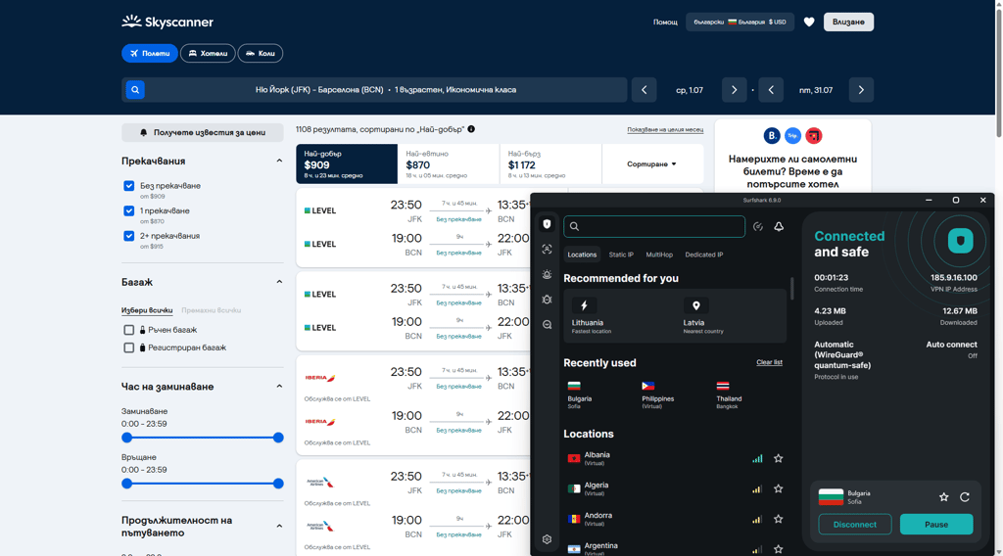Uncheck the direct flights (Без прекачване) checkbox
The height and width of the screenshot is (556, 1003).
coord(128,186)
